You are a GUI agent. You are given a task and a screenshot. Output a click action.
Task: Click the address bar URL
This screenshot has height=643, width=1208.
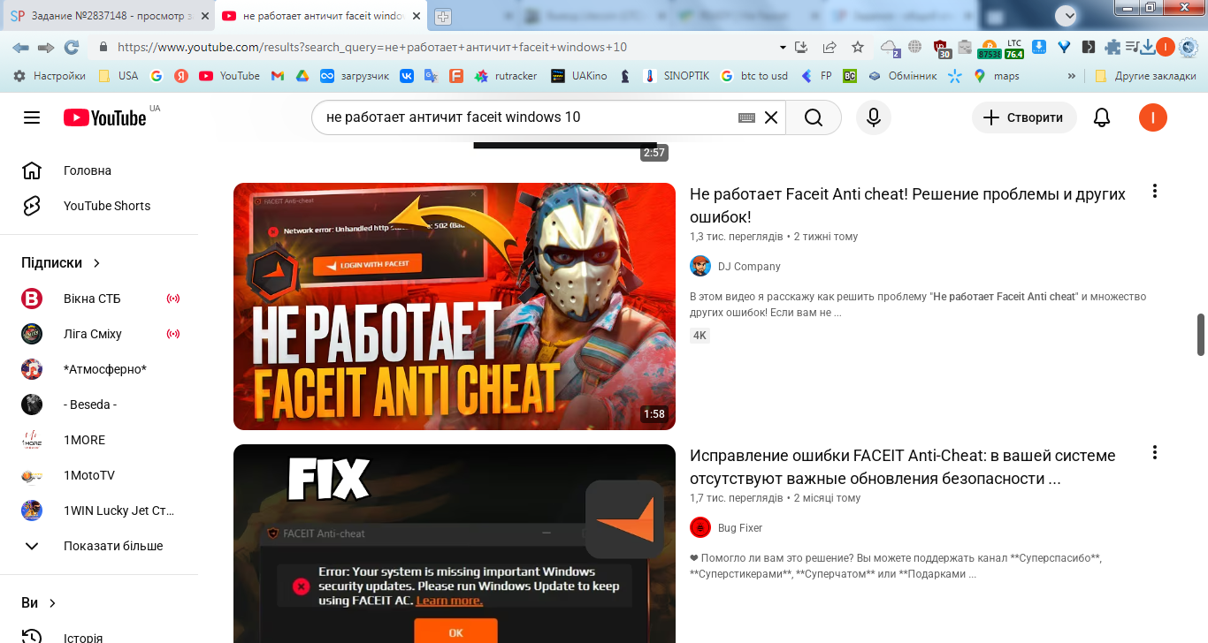tap(372, 47)
